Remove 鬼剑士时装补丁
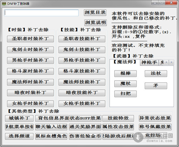The width and height of the screenshot is (179, 147). click(x=30, y=50)
